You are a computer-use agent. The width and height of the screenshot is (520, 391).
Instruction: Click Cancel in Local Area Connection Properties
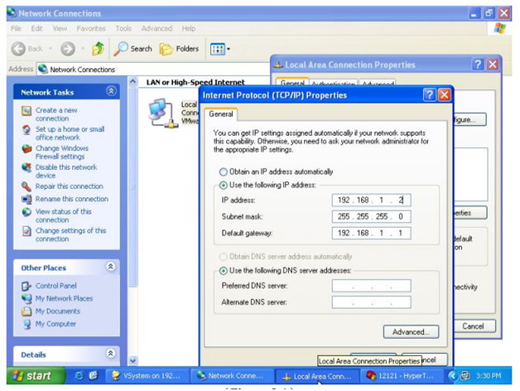(474, 326)
